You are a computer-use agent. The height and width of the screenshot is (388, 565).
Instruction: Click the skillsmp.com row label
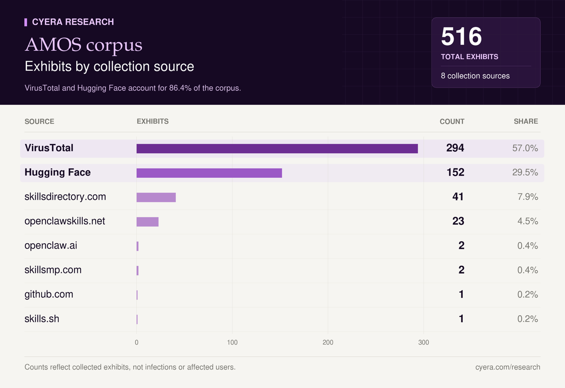[x=53, y=270]
